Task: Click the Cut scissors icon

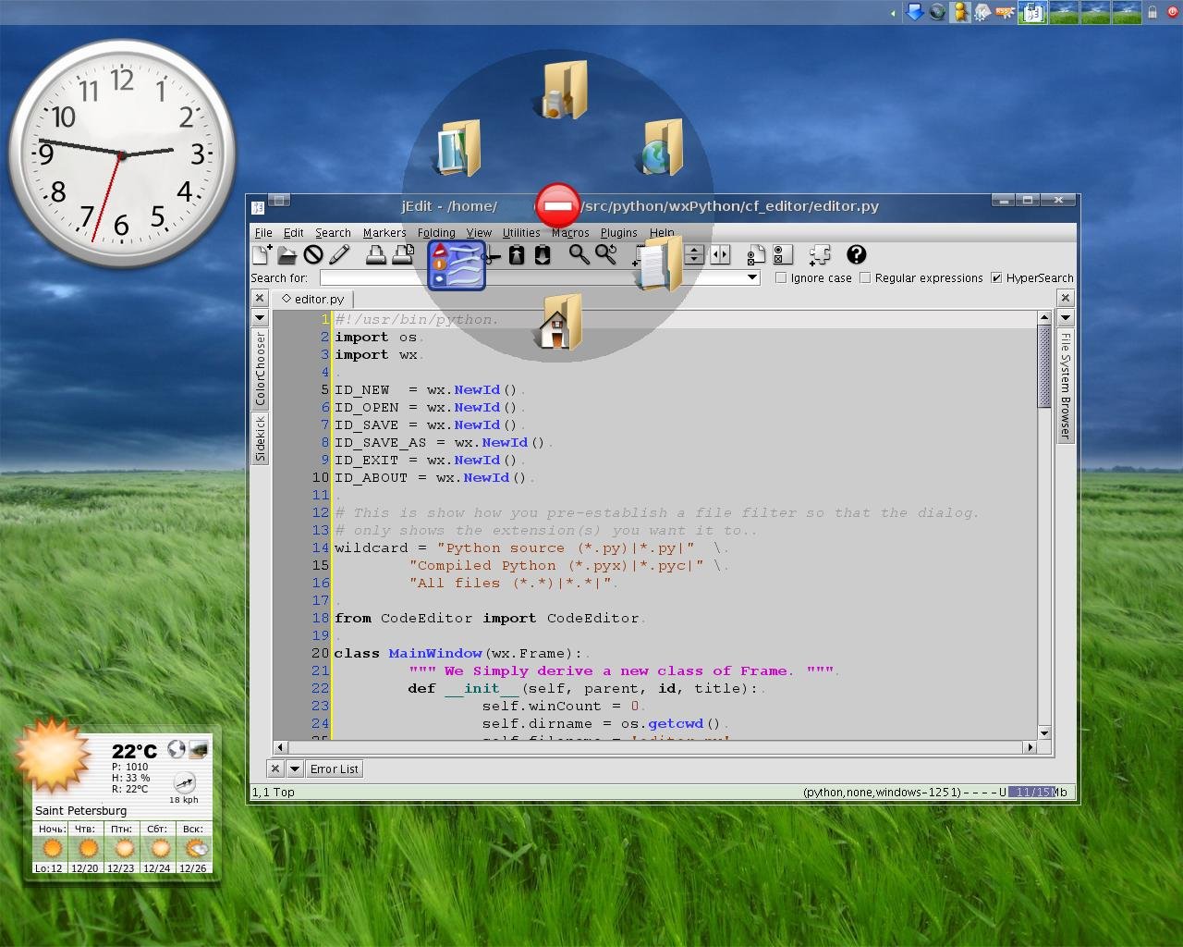Action: (x=492, y=256)
